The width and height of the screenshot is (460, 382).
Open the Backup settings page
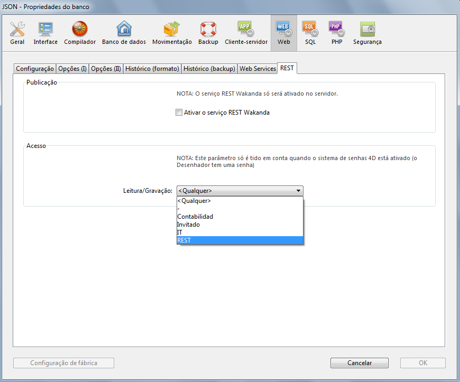[x=208, y=33]
